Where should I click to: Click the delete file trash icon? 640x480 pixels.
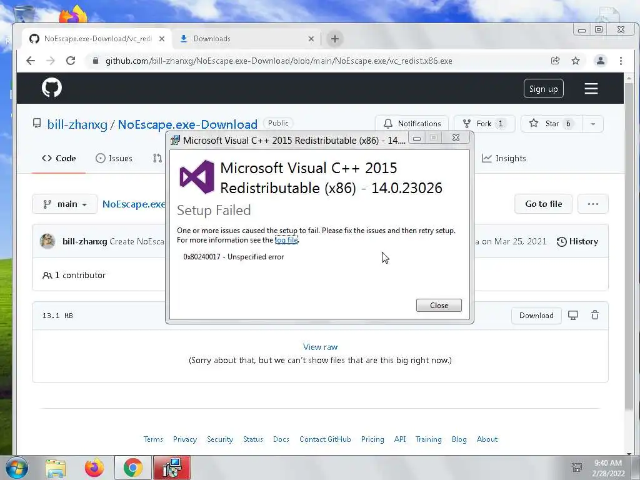pyautogui.click(x=595, y=315)
